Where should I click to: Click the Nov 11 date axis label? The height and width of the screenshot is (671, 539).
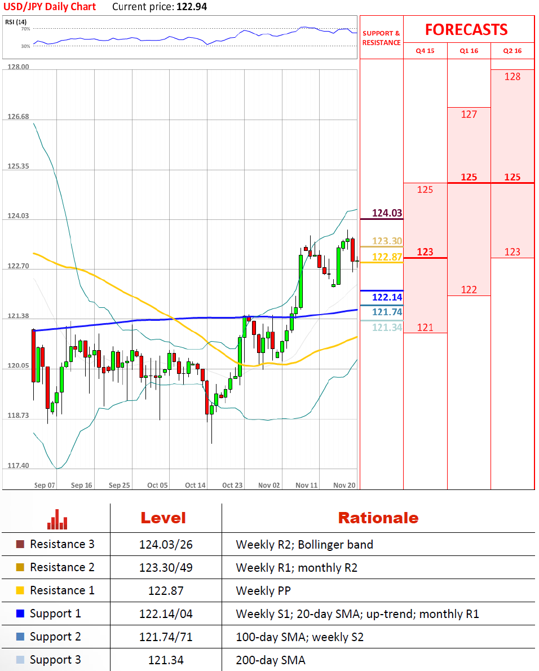pyautogui.click(x=307, y=485)
